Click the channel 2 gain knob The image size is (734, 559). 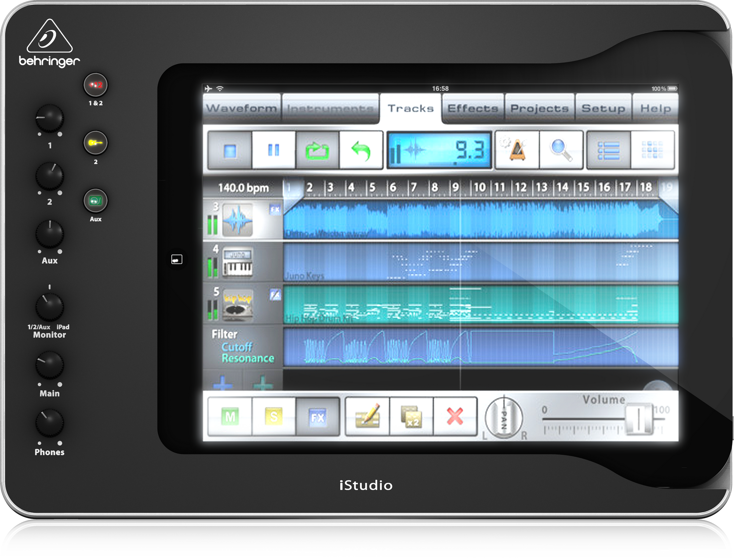[50, 176]
